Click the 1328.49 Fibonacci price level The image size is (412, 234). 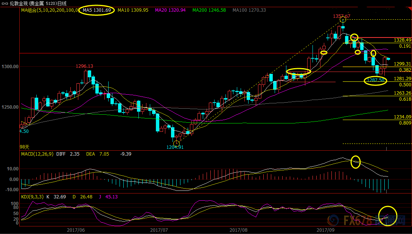tap(402, 40)
